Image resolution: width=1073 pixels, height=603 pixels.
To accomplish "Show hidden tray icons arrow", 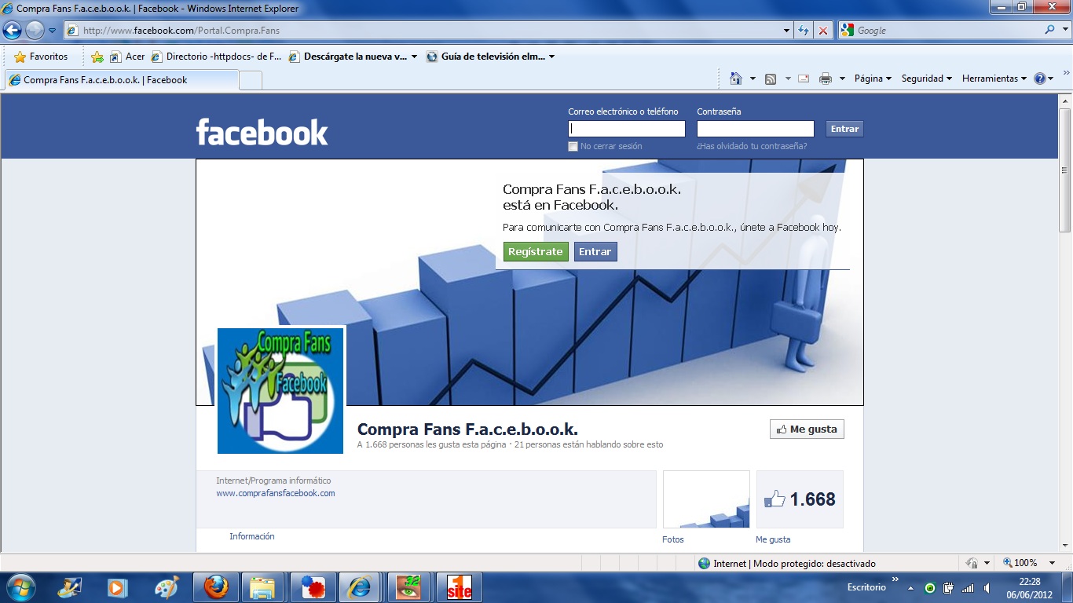I will coord(910,588).
